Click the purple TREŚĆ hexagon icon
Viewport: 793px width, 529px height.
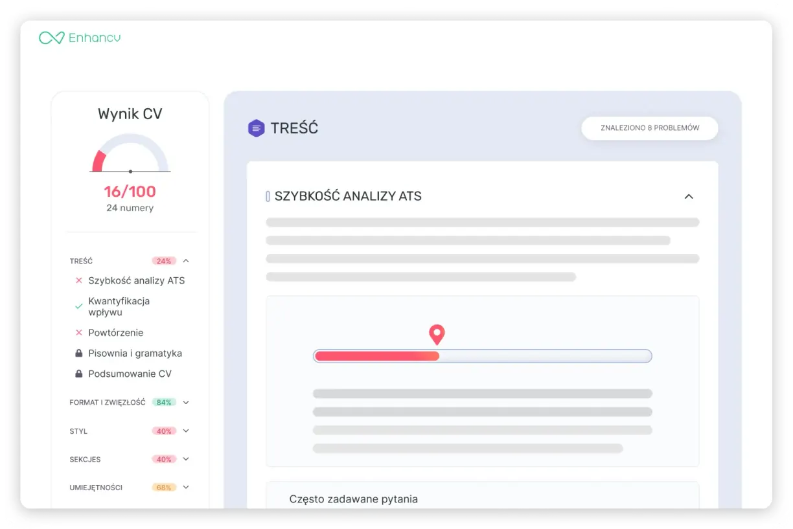257,128
